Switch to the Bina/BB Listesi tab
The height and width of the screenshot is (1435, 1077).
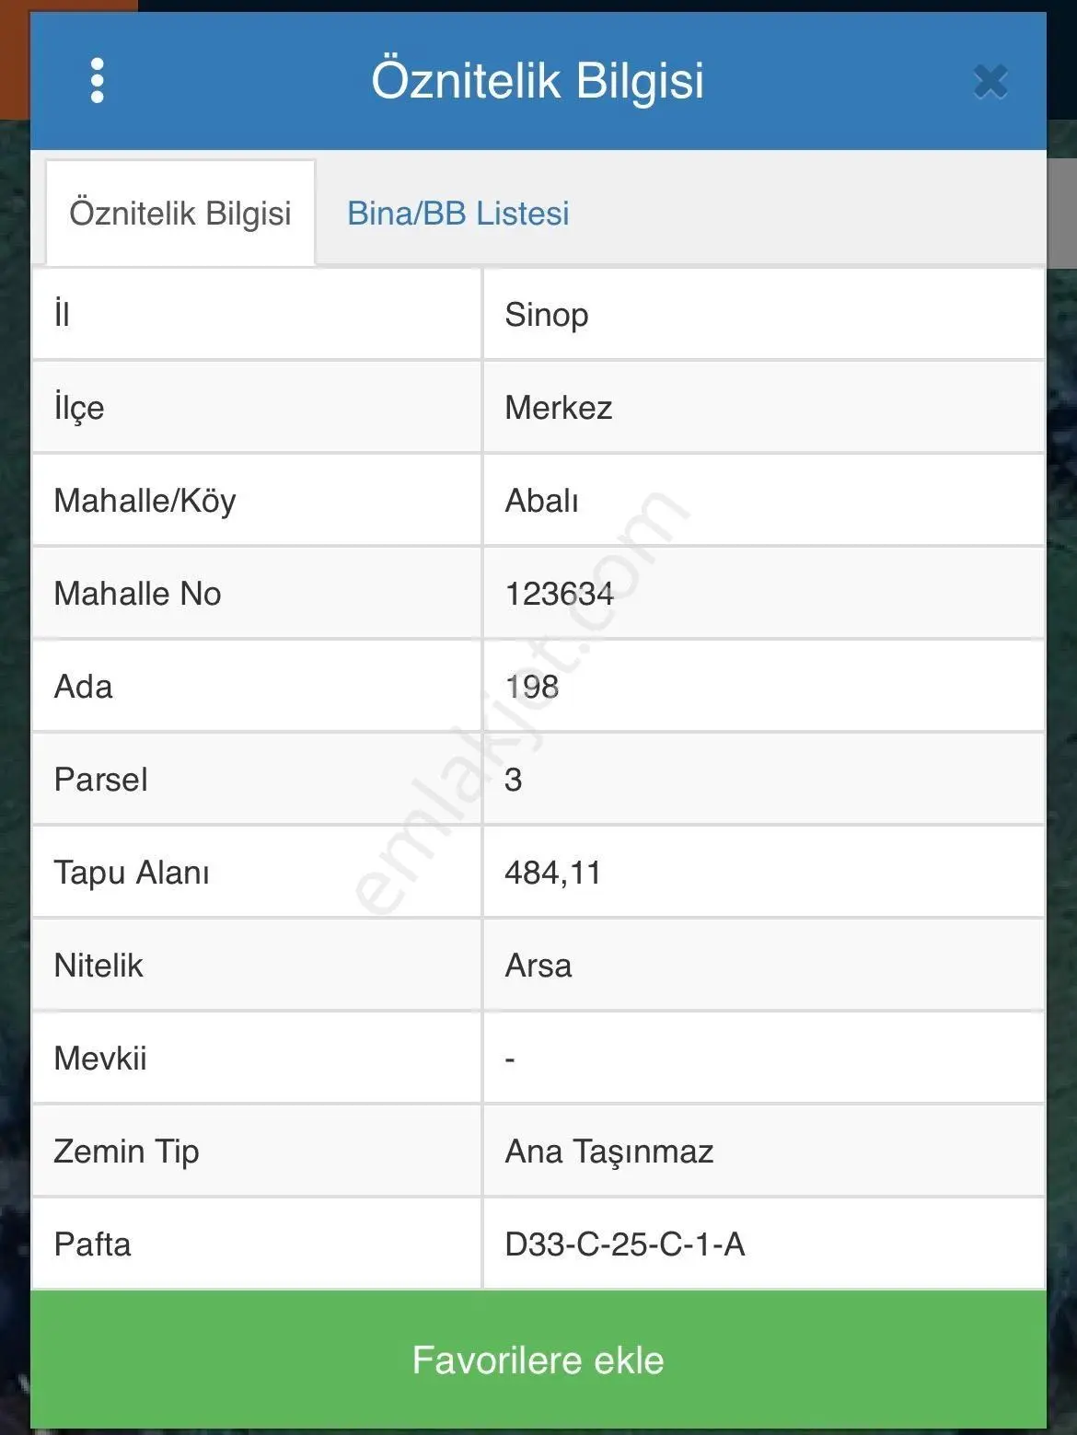point(457,214)
